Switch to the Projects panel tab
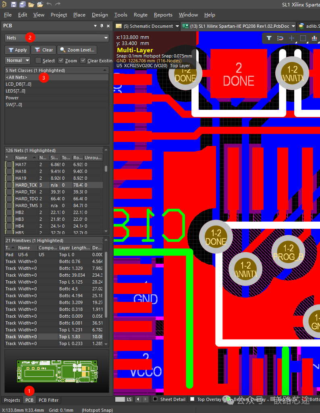The width and height of the screenshot is (320, 413). (12, 400)
